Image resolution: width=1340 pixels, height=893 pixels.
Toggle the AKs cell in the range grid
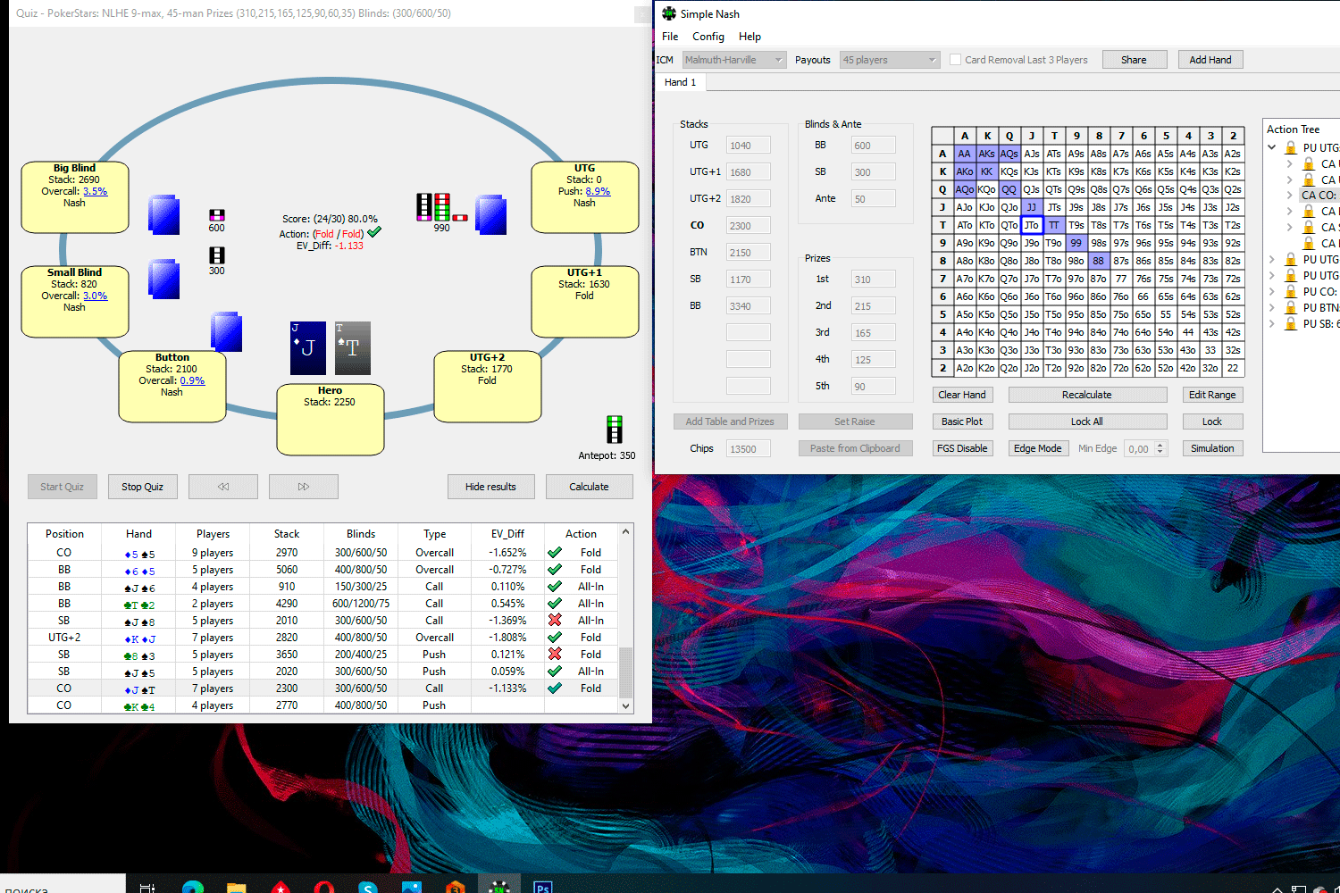(x=987, y=154)
